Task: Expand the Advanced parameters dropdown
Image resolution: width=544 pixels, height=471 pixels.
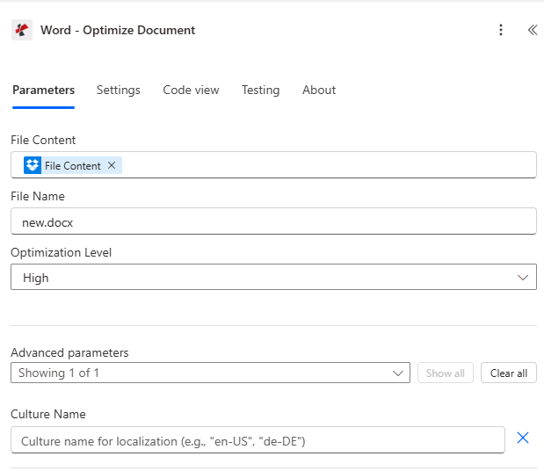Action: (x=210, y=373)
